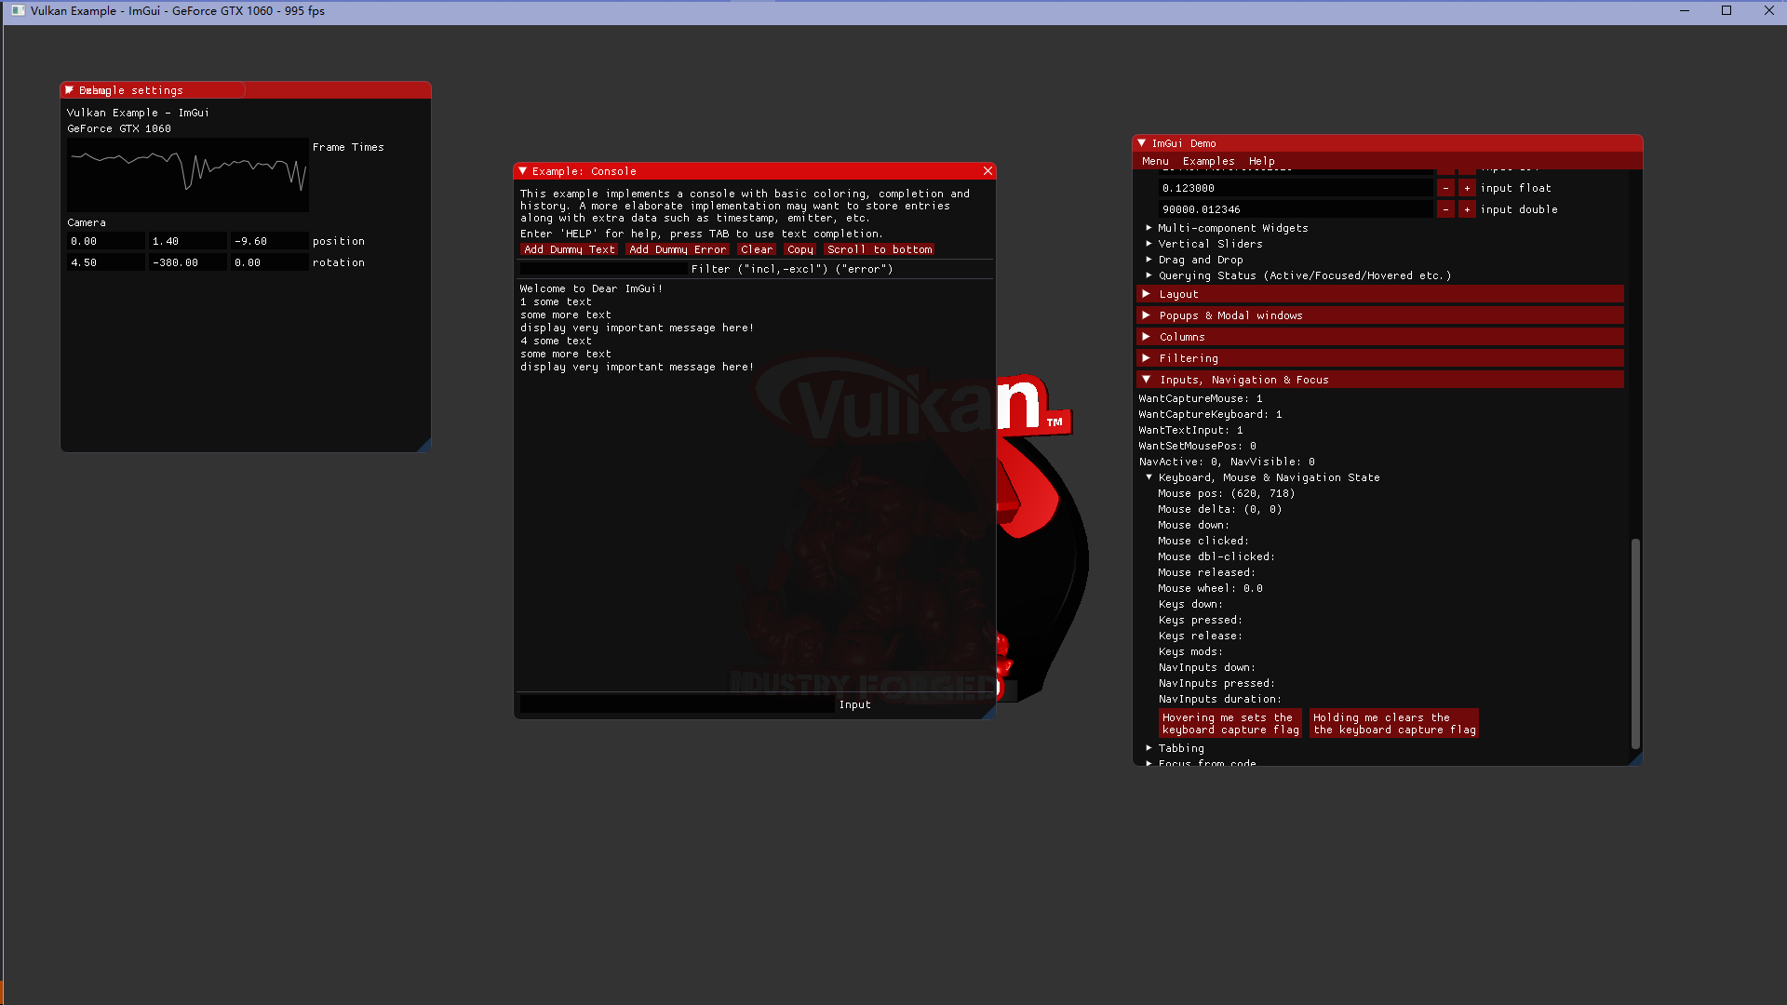The image size is (1787, 1005).
Task: Click 'Mouse wheel: 0.0' text
Action: point(1210,588)
